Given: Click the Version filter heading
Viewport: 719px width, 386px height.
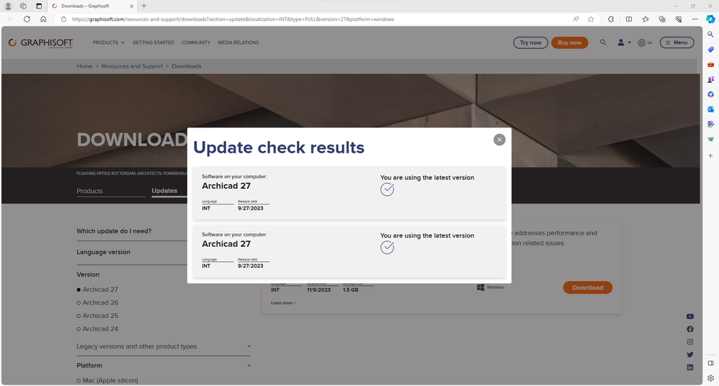Looking at the screenshot, I should coord(88,274).
